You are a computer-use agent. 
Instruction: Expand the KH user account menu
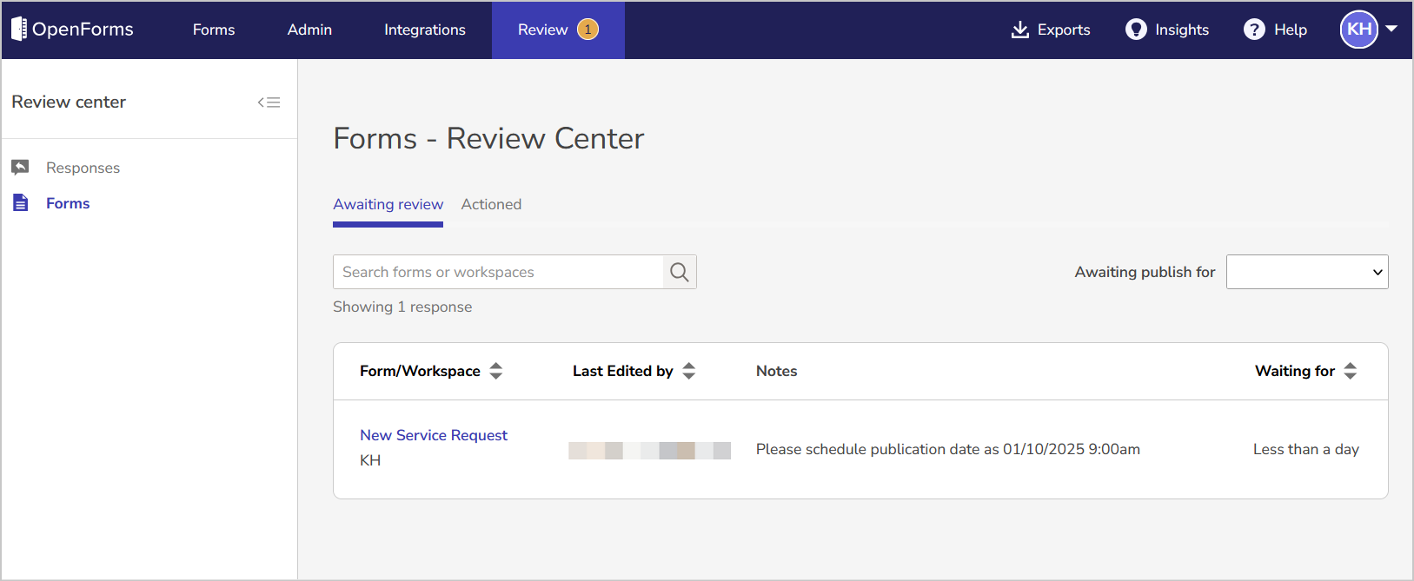pos(1391,29)
